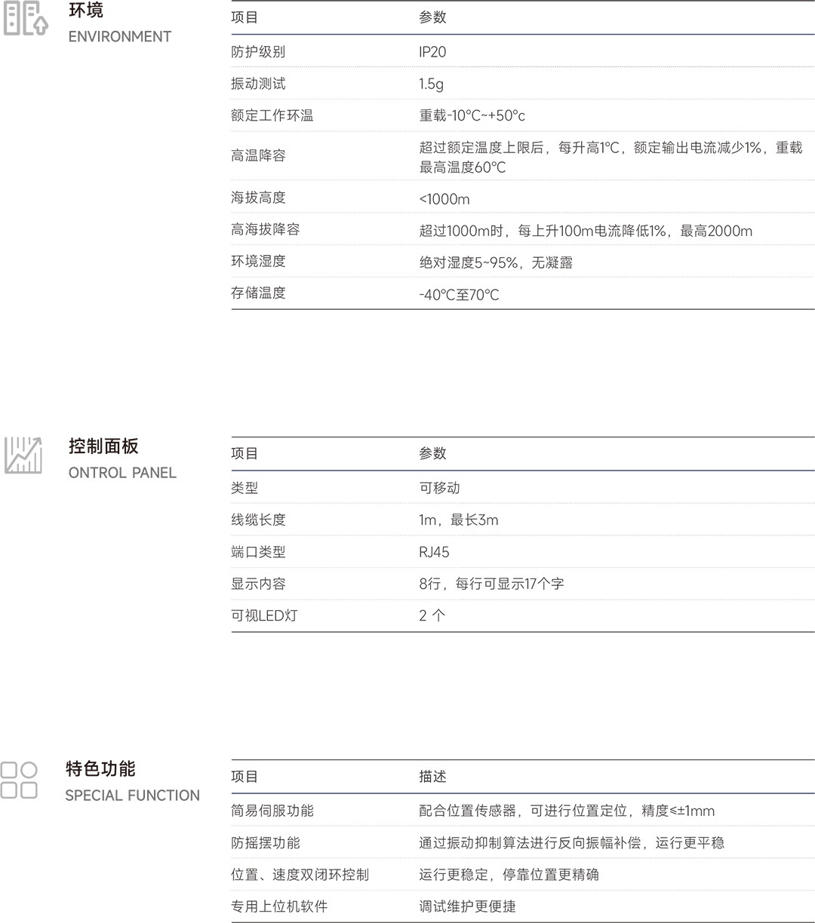Image resolution: width=815 pixels, height=923 pixels.
Task: Click the 防摇摆功能 row label
Action: (x=265, y=842)
